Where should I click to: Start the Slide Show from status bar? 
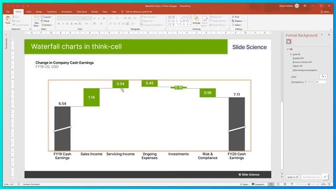[x=292, y=184]
